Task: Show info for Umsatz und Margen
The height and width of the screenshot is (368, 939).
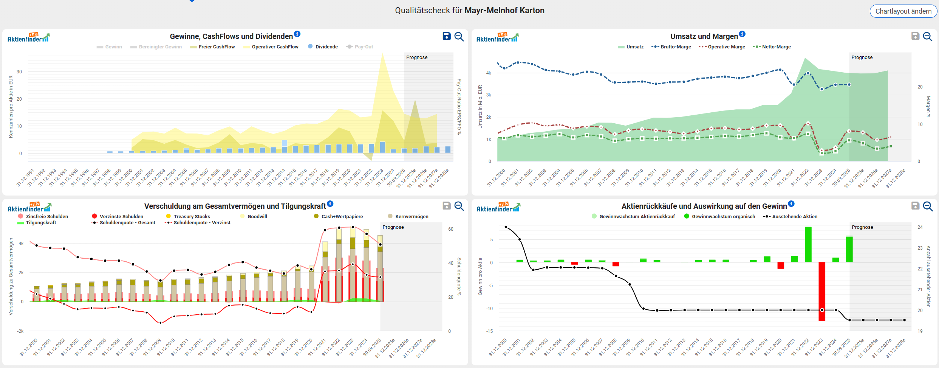Action: pos(742,34)
